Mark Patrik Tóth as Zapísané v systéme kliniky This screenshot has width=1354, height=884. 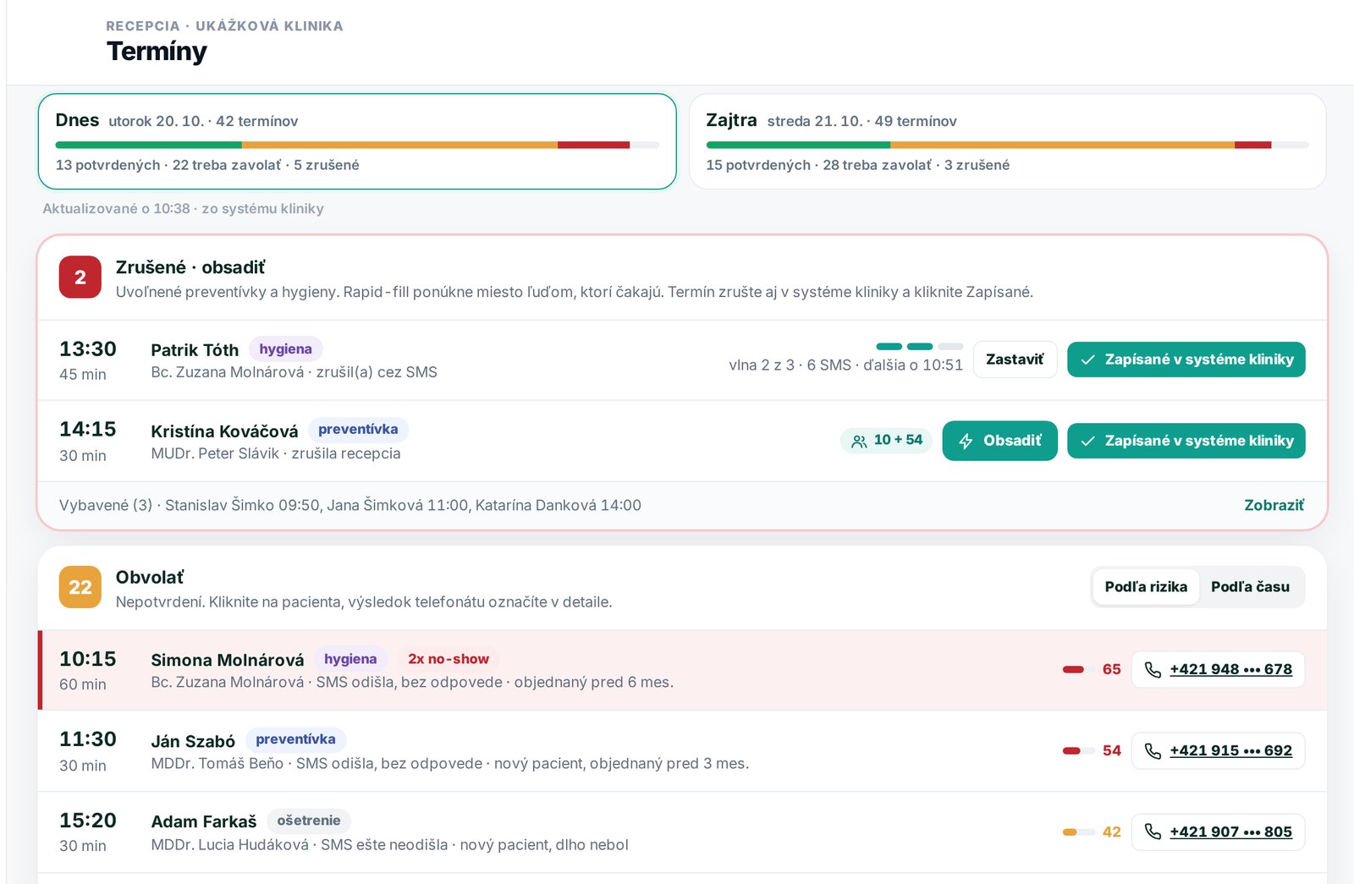pyautogui.click(x=1186, y=360)
